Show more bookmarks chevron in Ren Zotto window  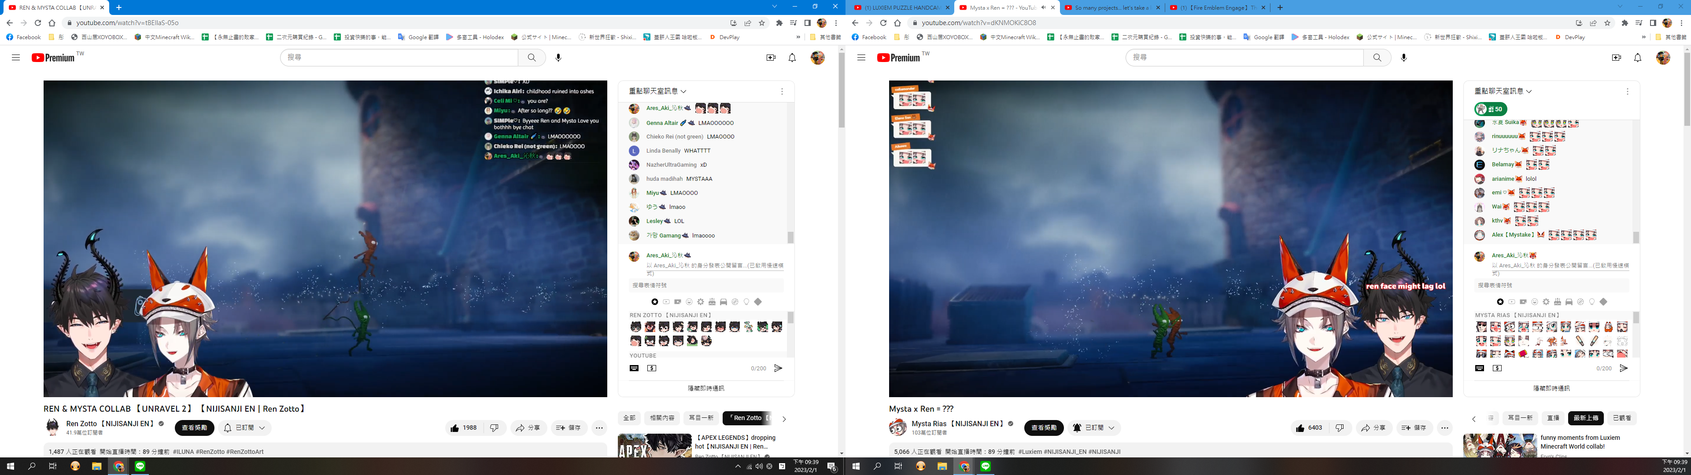tap(798, 37)
